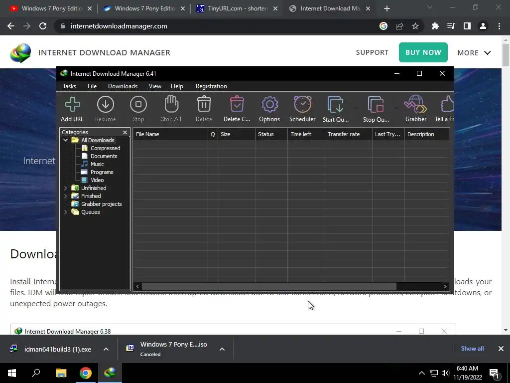Open Stop Queue dropdown arrow
510x383 pixels.
(x=396, y=108)
